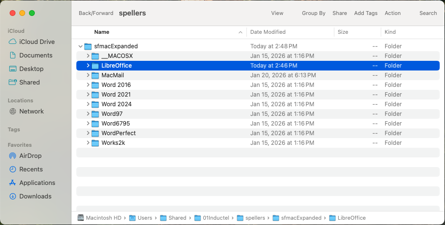
Task: Open AirDrop from Favorites
Action: (30, 155)
